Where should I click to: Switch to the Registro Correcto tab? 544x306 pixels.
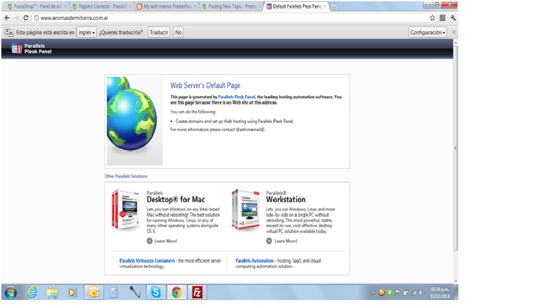click(x=102, y=6)
